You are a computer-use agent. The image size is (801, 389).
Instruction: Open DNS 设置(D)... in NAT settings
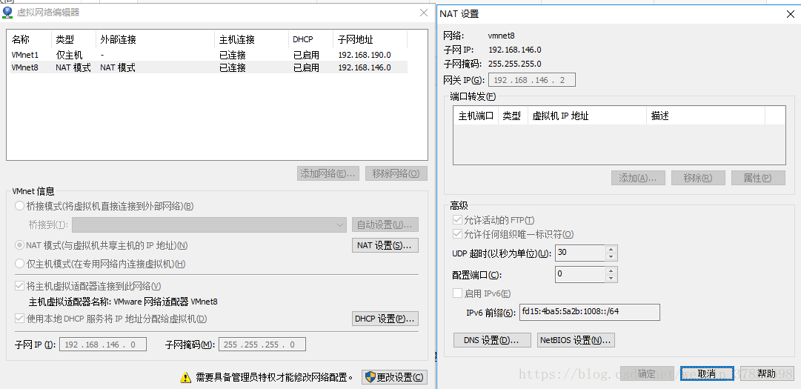(491, 340)
